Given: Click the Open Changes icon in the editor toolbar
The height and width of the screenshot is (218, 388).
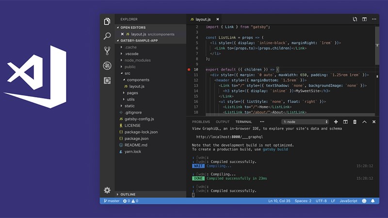Looking at the screenshot, I should [x=355, y=19].
